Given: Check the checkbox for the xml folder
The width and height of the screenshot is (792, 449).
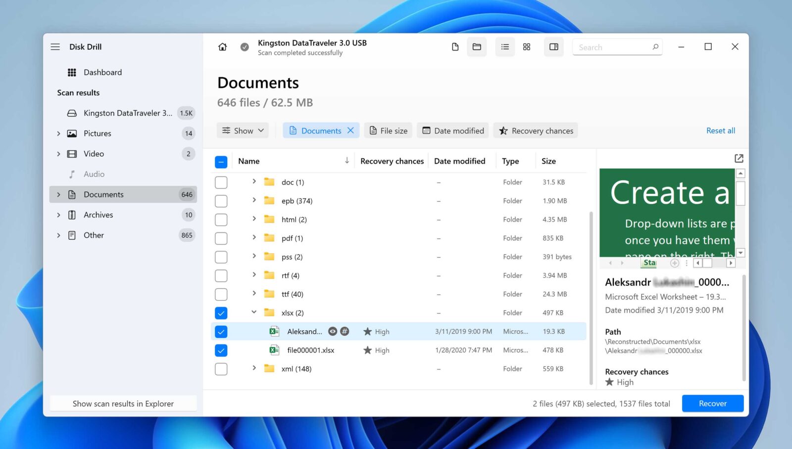Looking at the screenshot, I should coord(221,368).
